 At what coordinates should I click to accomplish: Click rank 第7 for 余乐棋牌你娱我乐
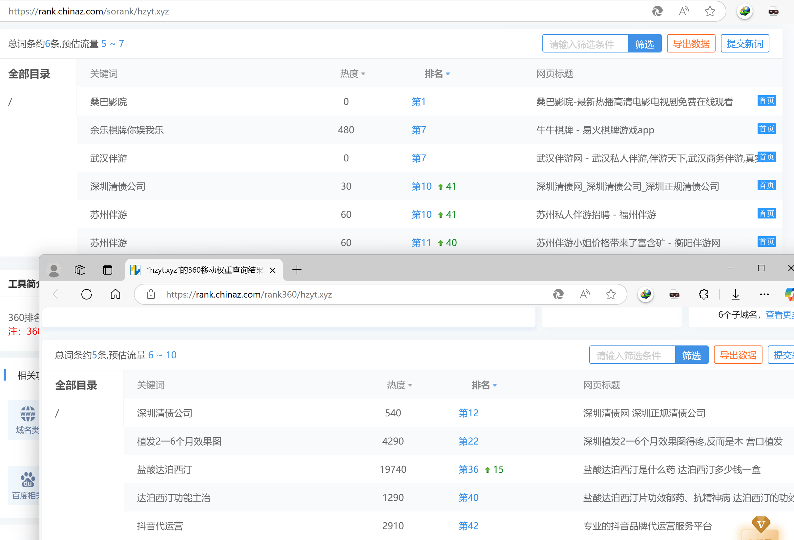pyautogui.click(x=419, y=130)
